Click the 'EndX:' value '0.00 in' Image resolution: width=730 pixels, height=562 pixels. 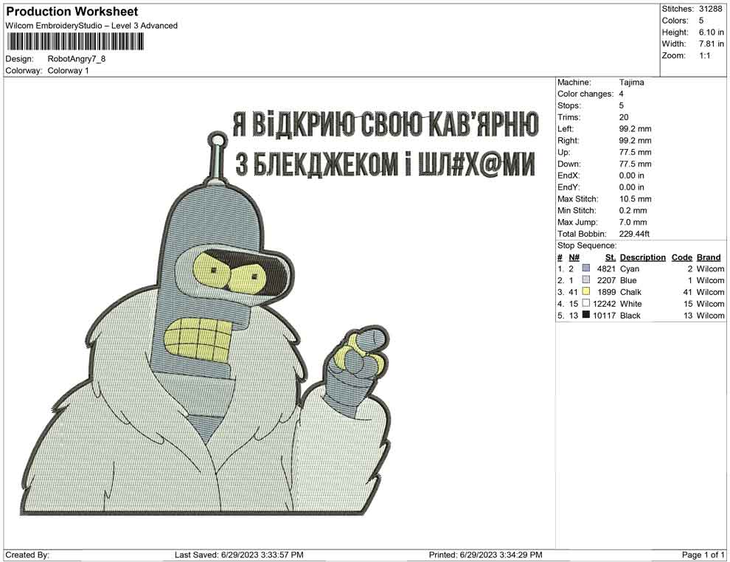click(631, 176)
